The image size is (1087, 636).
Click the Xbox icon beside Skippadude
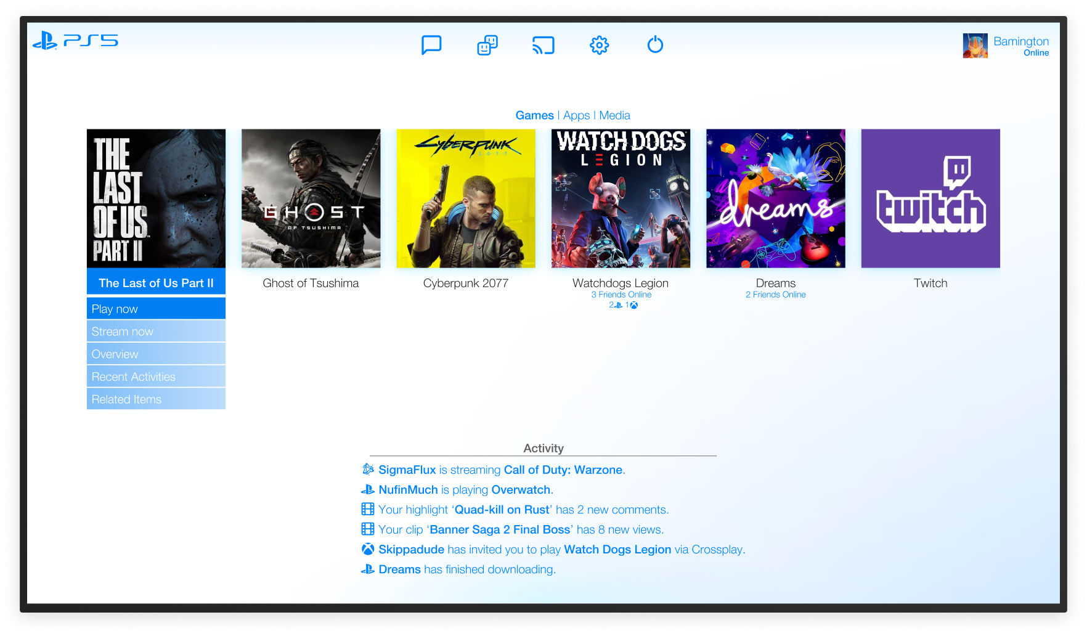click(x=368, y=549)
